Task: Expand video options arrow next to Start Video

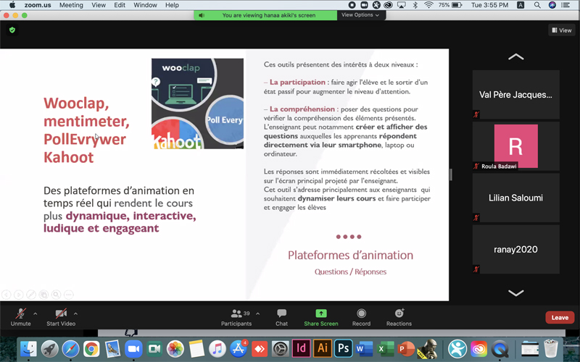Action: click(x=75, y=313)
